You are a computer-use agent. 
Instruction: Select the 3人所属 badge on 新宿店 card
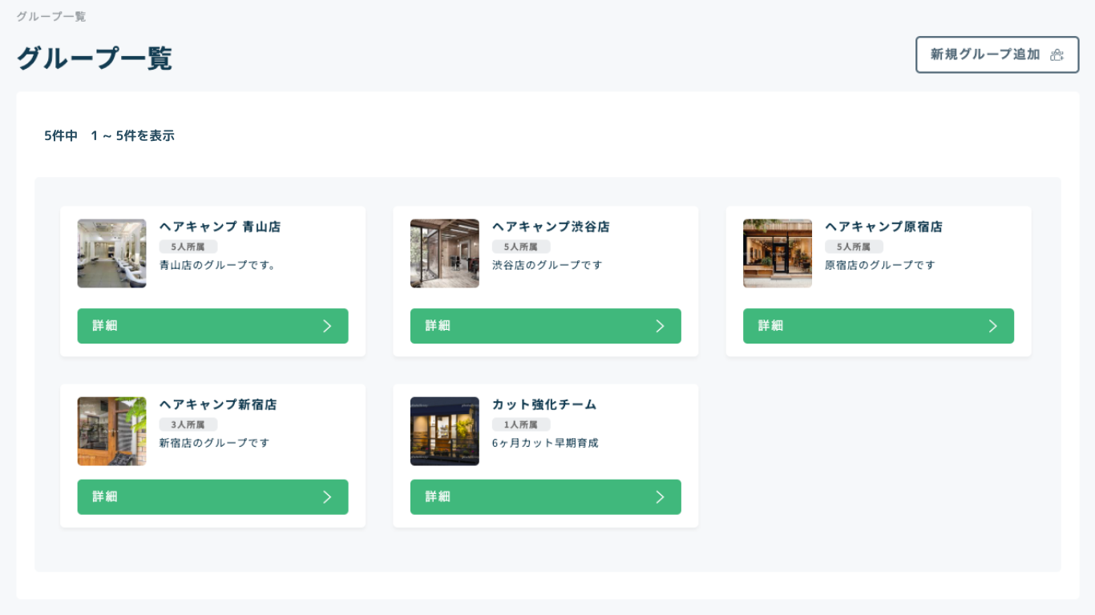pyautogui.click(x=190, y=424)
